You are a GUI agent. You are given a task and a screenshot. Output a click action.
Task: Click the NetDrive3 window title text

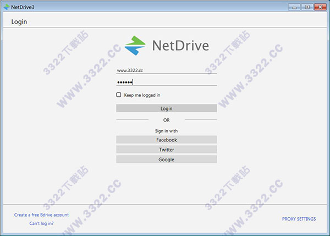click(x=23, y=7)
